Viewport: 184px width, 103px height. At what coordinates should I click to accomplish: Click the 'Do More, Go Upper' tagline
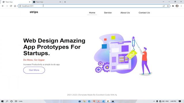tap(34, 60)
